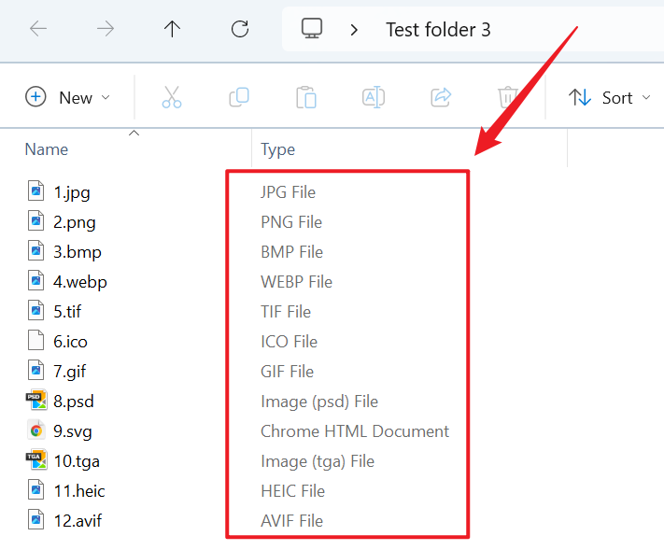Select file 7.gif
This screenshot has width=664, height=550.
tap(69, 372)
